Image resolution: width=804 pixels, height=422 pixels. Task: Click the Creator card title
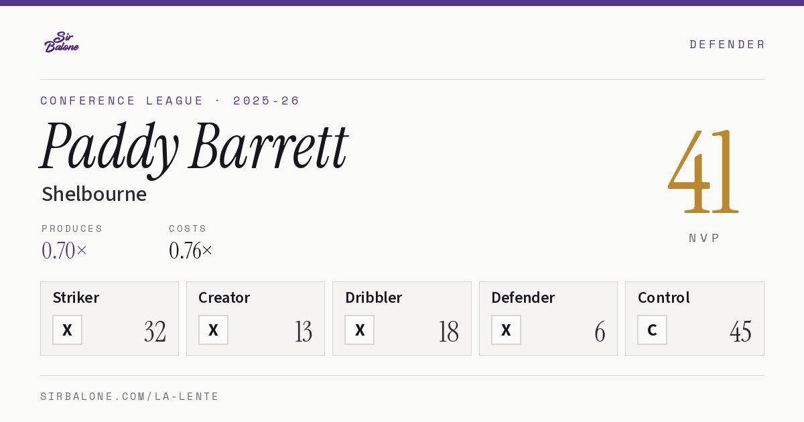224,297
